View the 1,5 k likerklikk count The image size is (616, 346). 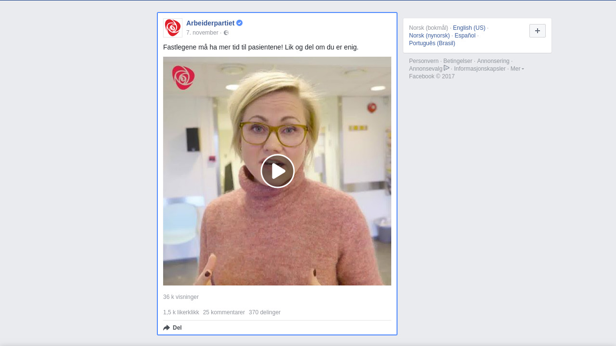coord(181,312)
